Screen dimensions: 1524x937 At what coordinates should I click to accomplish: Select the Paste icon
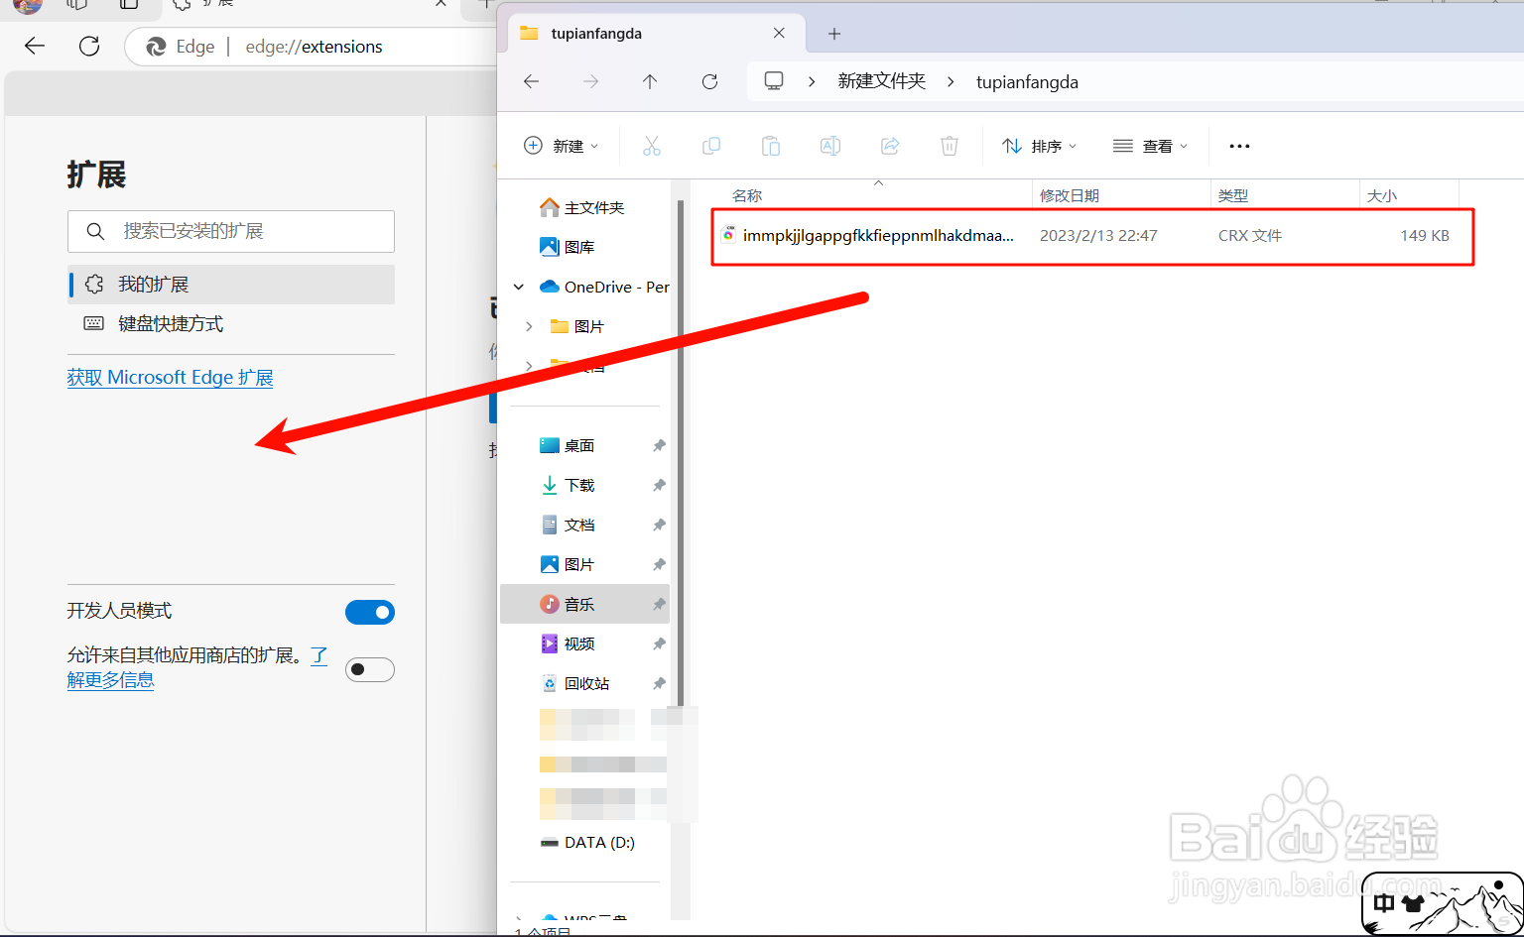[771, 146]
